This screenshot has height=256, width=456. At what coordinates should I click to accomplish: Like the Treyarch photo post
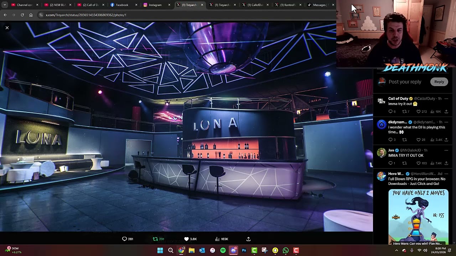coord(190,239)
